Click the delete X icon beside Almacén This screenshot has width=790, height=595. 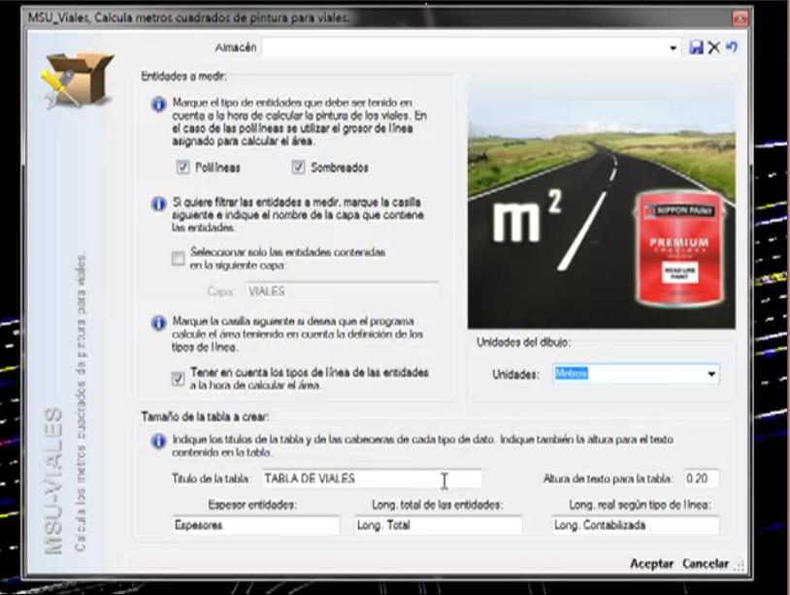pos(714,47)
